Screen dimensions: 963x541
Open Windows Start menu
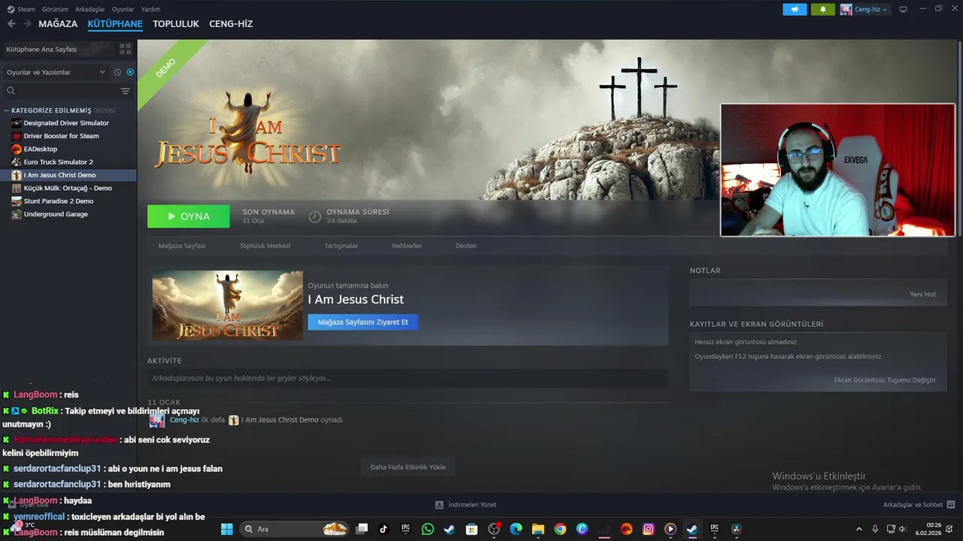pos(226,529)
